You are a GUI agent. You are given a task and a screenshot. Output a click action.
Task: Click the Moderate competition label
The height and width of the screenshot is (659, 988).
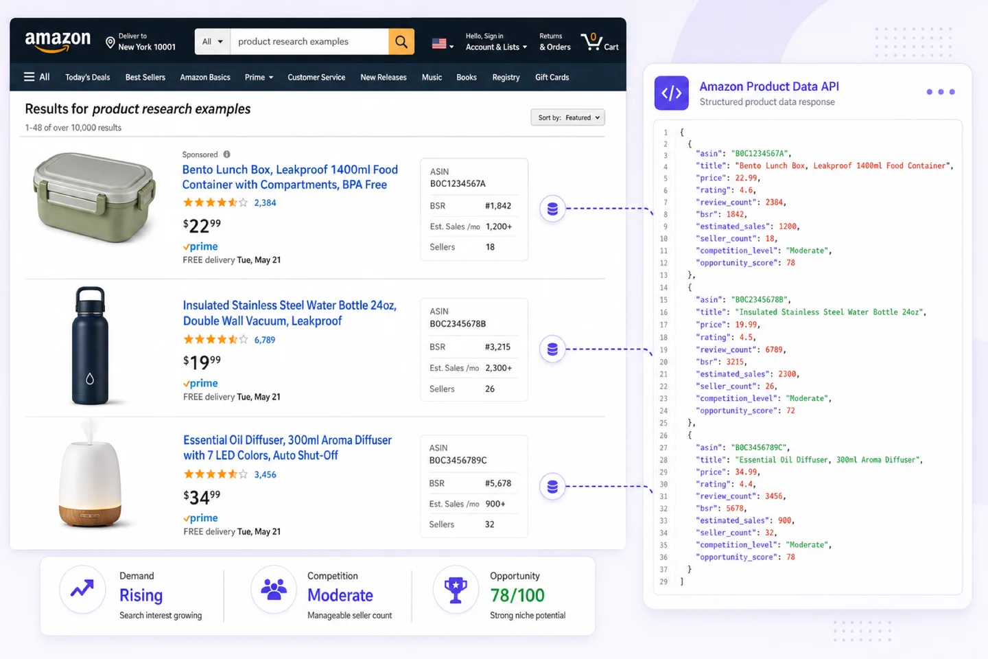[340, 595]
